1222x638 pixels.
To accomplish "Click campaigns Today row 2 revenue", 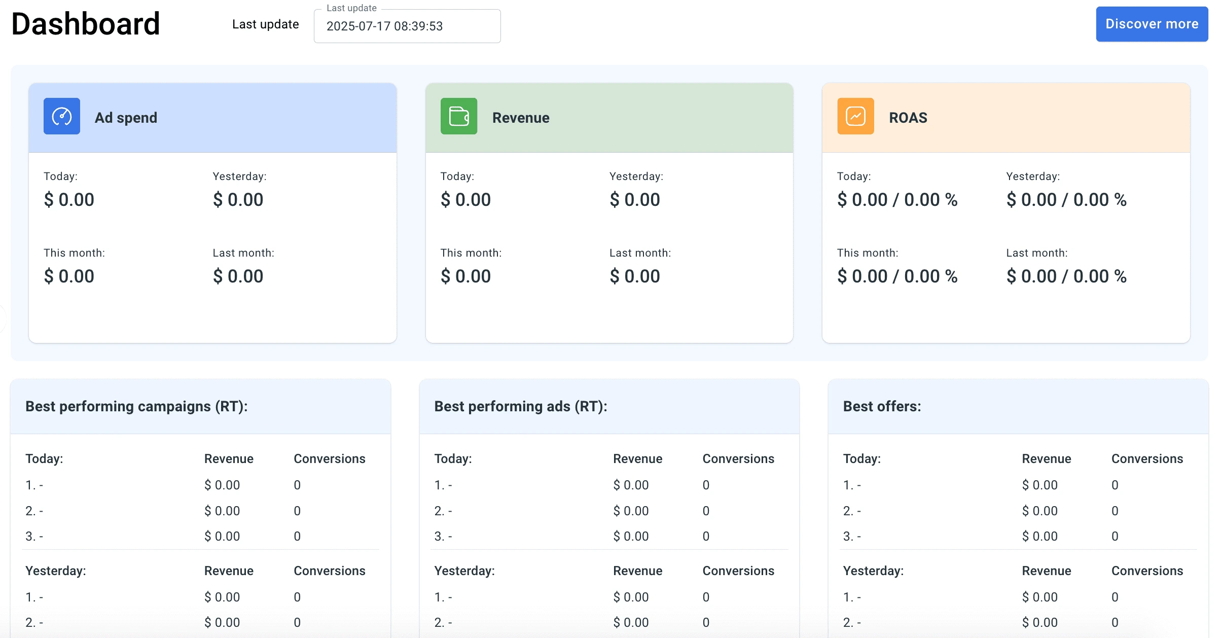I will coord(222,511).
